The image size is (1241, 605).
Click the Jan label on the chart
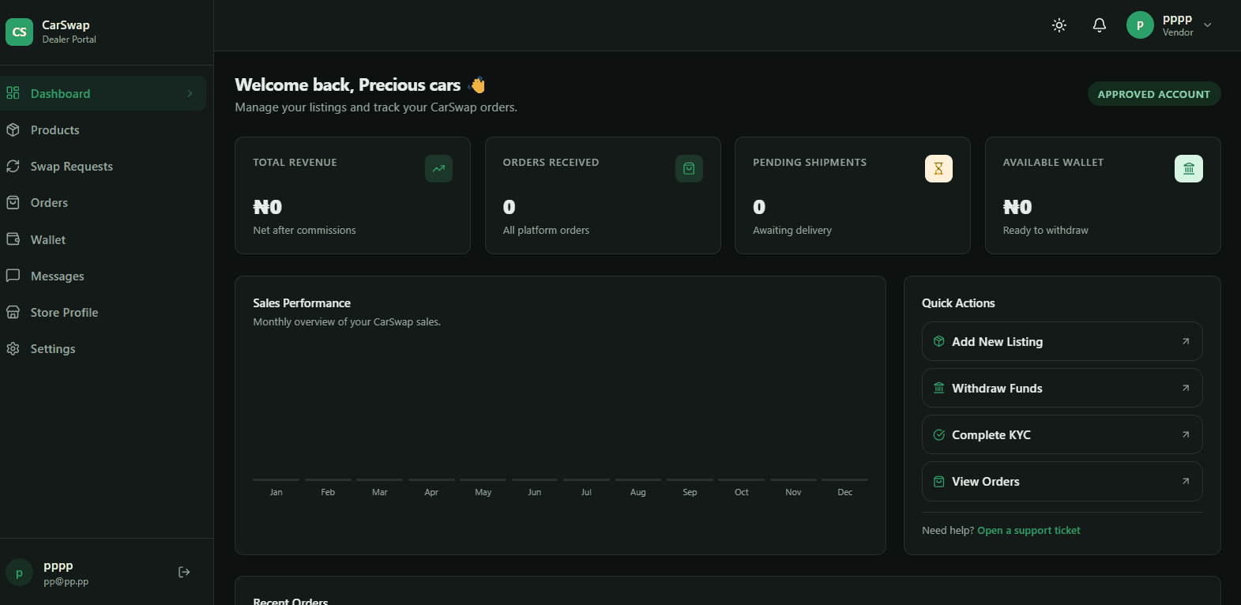tap(276, 492)
